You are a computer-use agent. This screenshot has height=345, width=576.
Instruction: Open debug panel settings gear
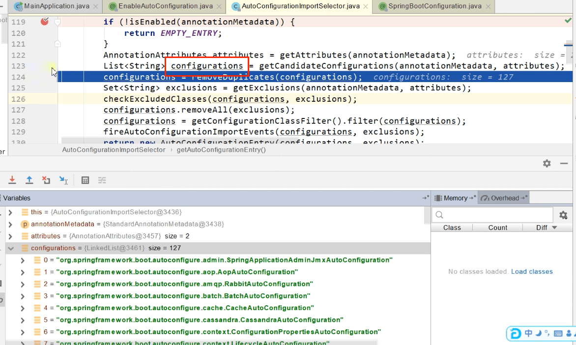547,164
